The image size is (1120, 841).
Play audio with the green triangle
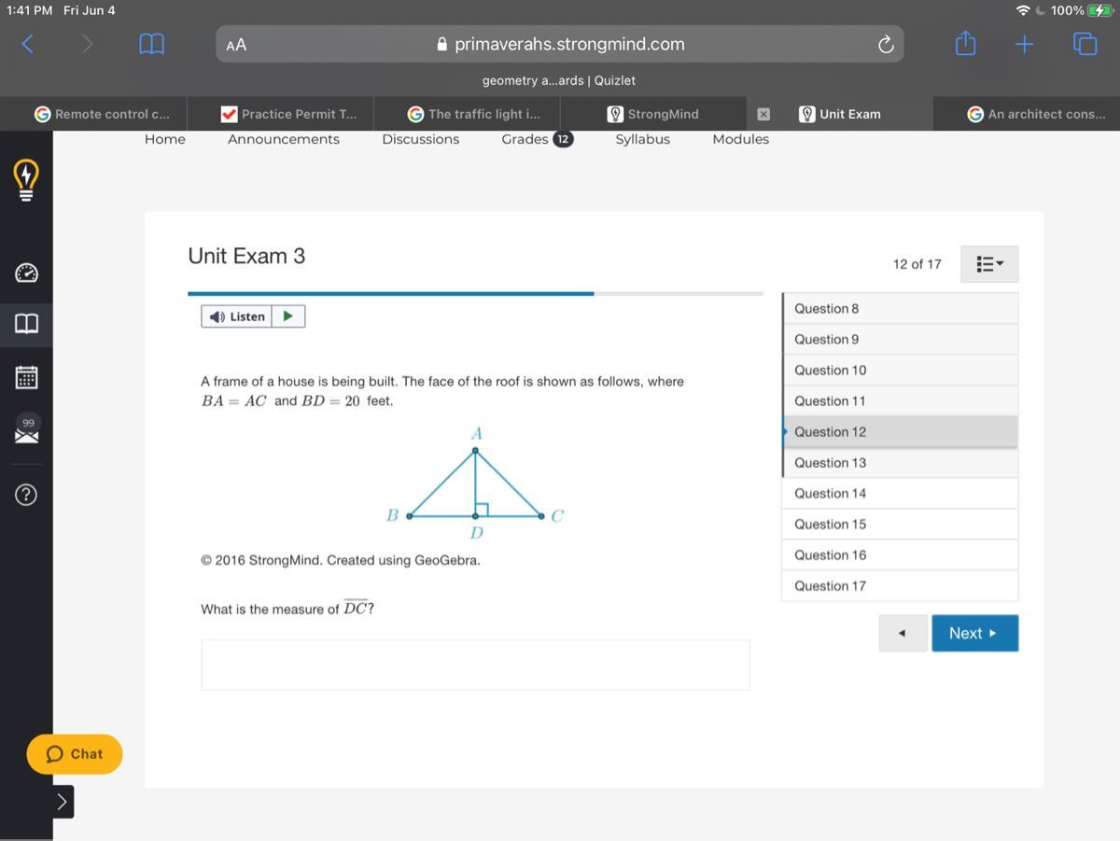[288, 316]
